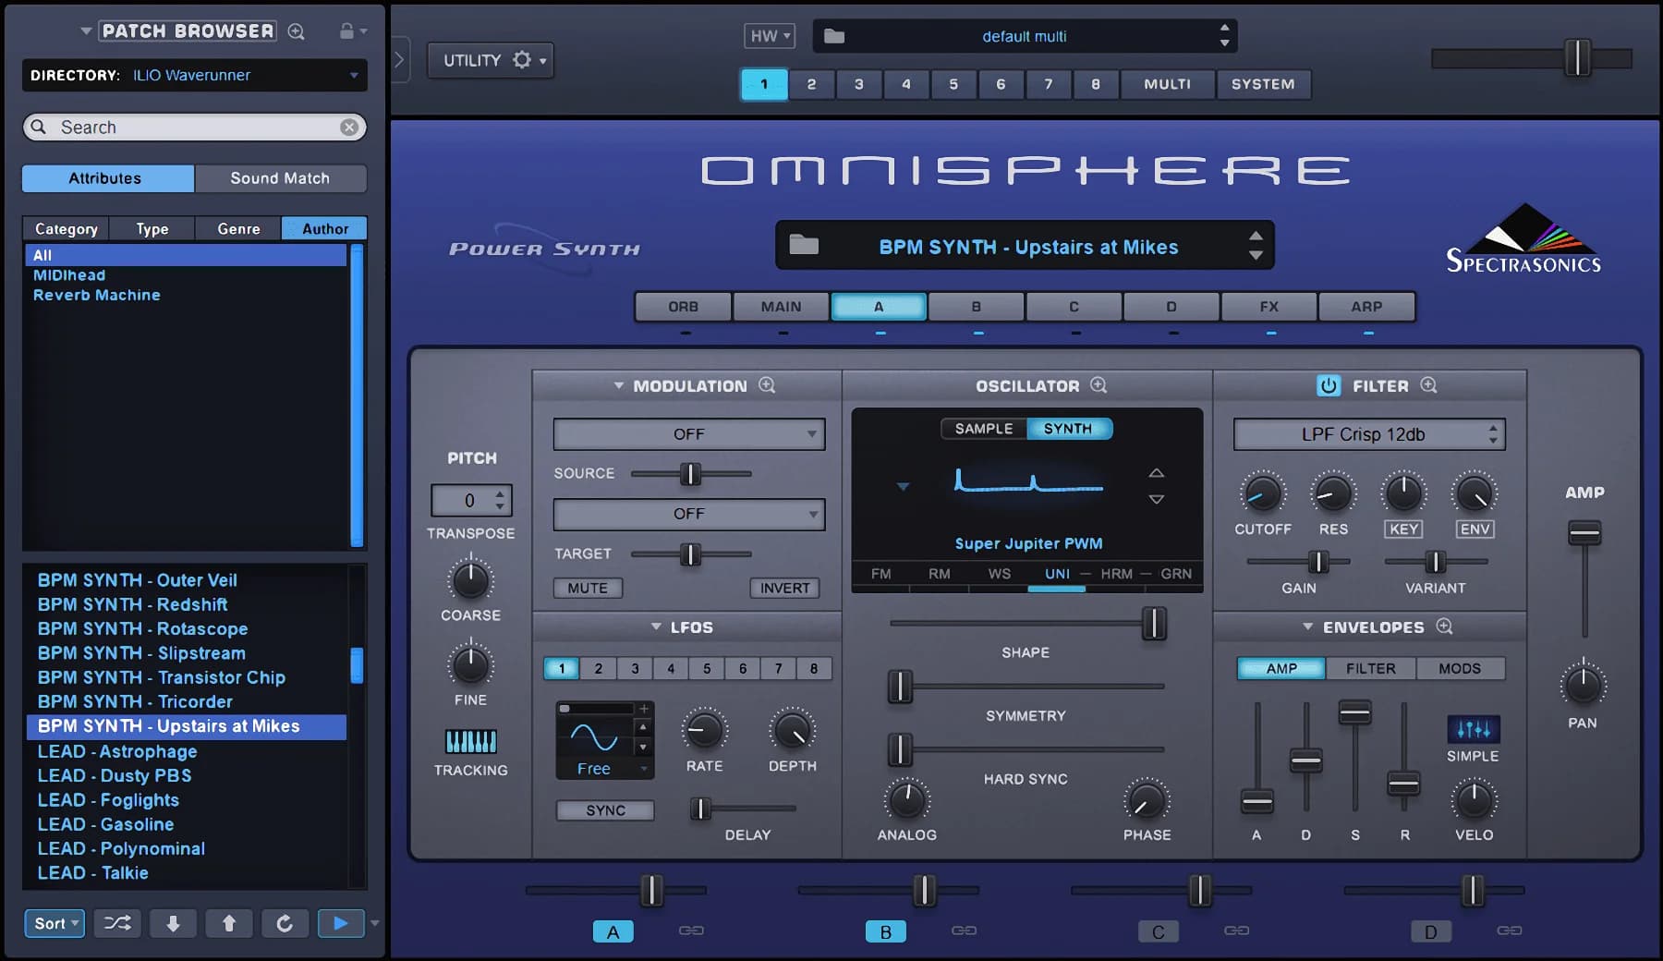Open the Utility gear settings
The width and height of the screenshot is (1663, 961).
tap(524, 58)
